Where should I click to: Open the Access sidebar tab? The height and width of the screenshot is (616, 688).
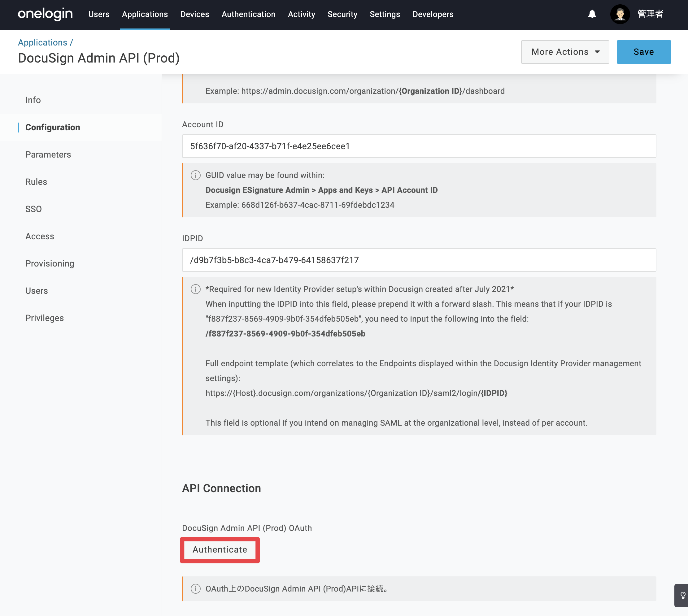click(x=40, y=236)
